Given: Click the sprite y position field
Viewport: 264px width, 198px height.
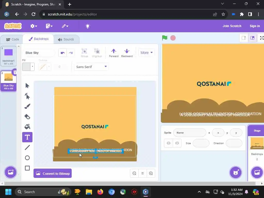Looking at the screenshot, I should (x=236, y=133).
